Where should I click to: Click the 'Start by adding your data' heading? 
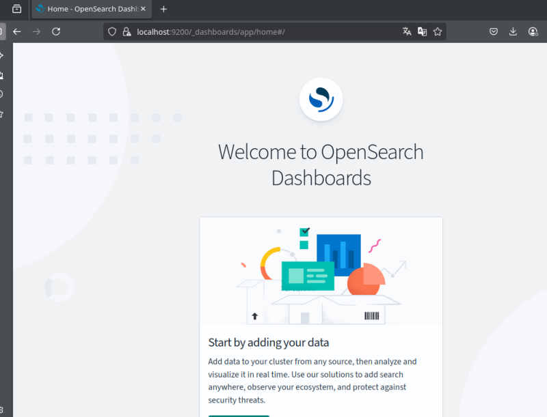click(x=269, y=343)
